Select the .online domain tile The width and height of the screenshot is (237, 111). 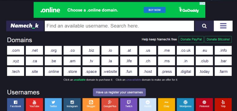pos(53,71)
